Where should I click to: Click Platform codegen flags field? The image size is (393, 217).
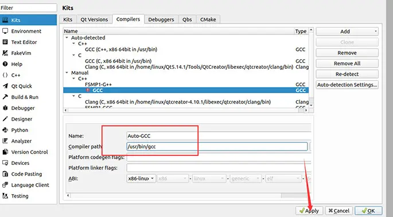[219, 157]
